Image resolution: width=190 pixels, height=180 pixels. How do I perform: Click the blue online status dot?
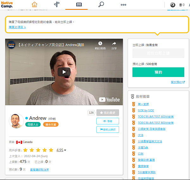[27, 118]
